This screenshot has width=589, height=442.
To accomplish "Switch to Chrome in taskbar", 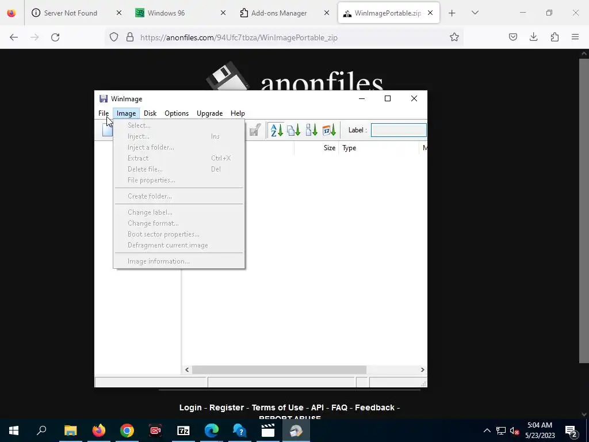I will click(127, 430).
